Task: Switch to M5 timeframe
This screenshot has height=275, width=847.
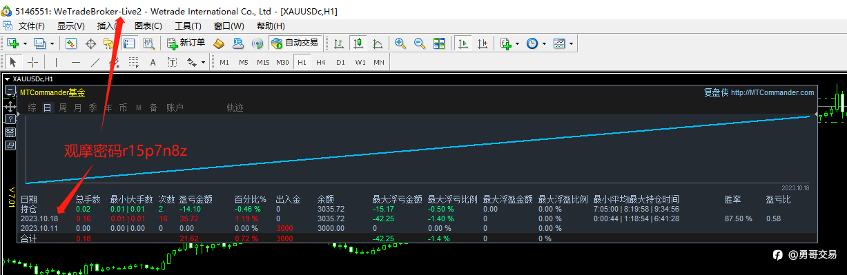Action: click(x=244, y=62)
